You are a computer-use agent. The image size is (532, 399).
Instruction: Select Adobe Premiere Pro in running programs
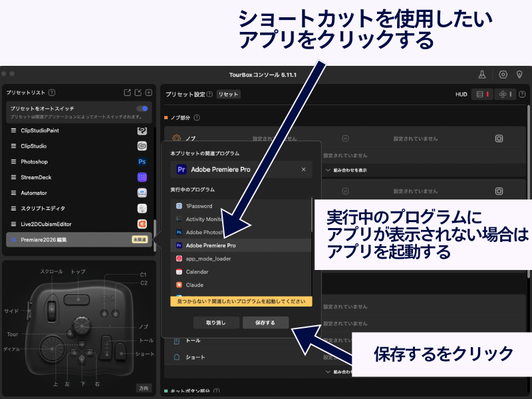tap(210, 245)
